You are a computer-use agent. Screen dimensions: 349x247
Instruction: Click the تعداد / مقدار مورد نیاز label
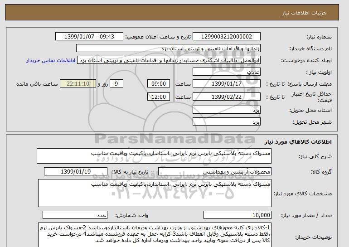[306, 215]
